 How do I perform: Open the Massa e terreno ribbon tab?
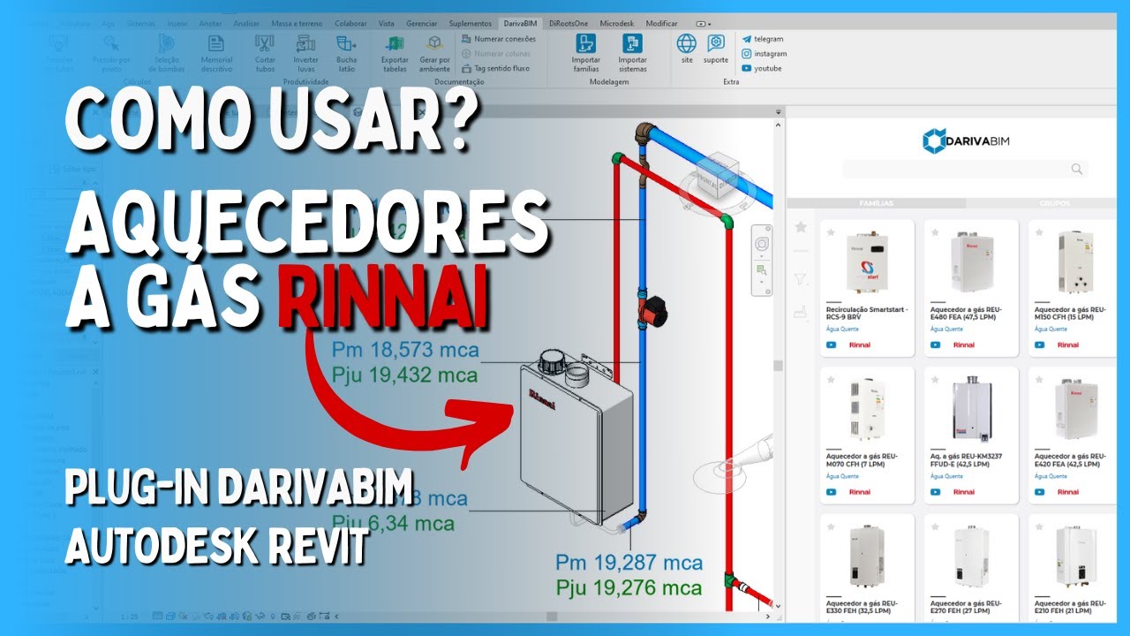click(x=297, y=22)
